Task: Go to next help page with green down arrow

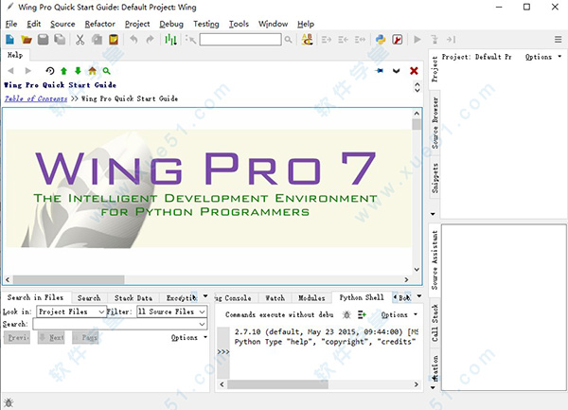Action: 78,71
